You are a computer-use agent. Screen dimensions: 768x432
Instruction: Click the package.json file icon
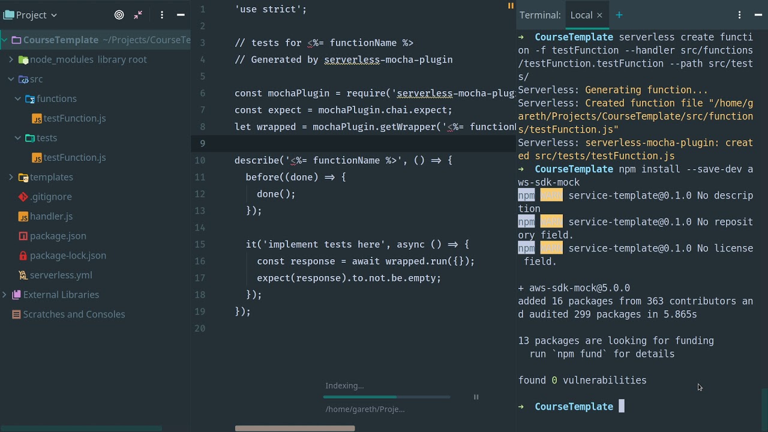[x=23, y=236]
